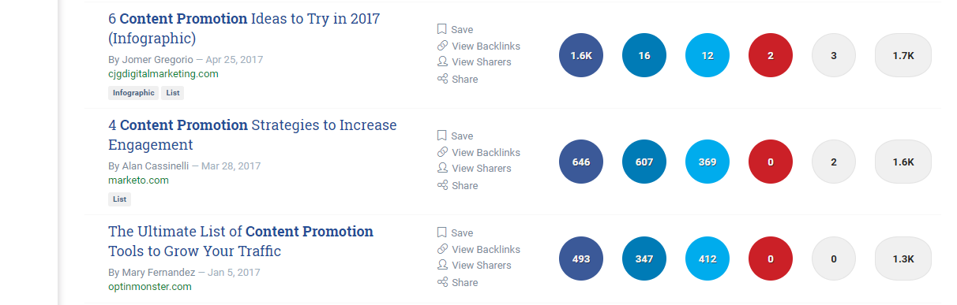Click the View Backlinks chain icon for the 6 Content Promotion Ideas article
957x305 pixels.
pyautogui.click(x=442, y=46)
